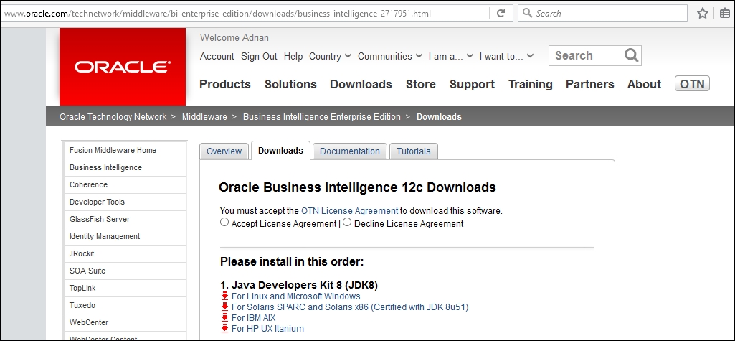Screen dimensions: 735x341
Task: Go to Business Intelligence Enterprise Edition breadcrumb
Action: click(x=321, y=117)
